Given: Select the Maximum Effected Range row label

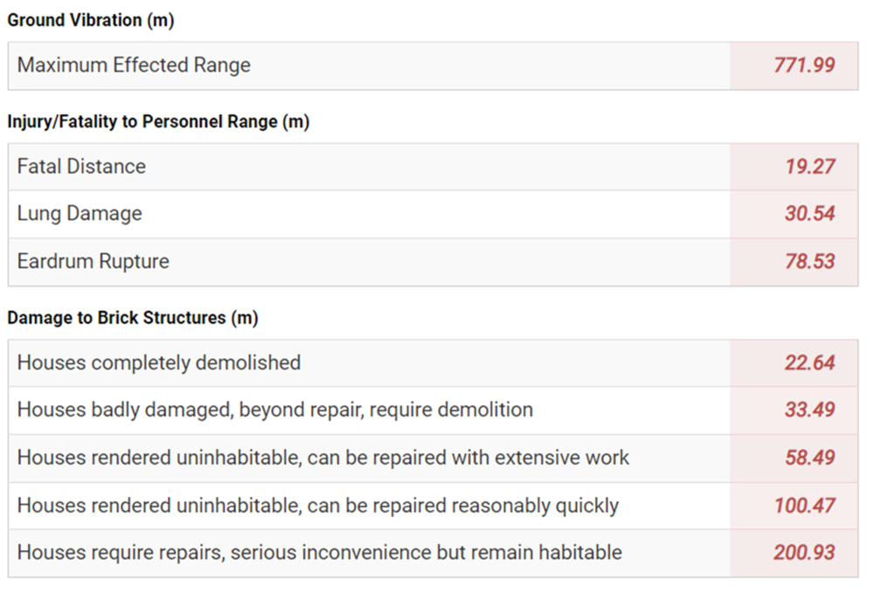Looking at the screenshot, I should 134,65.
